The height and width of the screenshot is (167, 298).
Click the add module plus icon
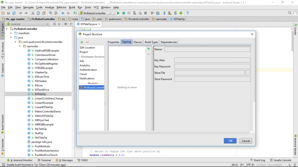pos(82,42)
